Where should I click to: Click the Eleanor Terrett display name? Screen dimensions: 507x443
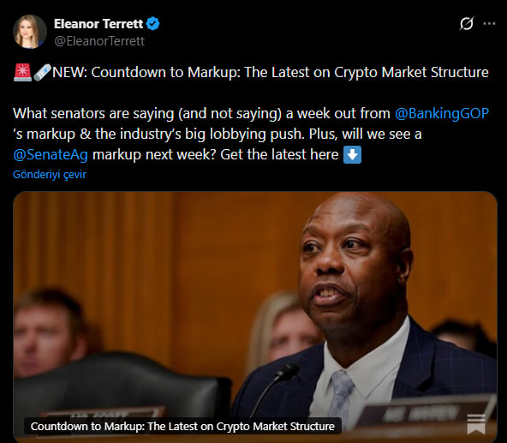(98, 24)
